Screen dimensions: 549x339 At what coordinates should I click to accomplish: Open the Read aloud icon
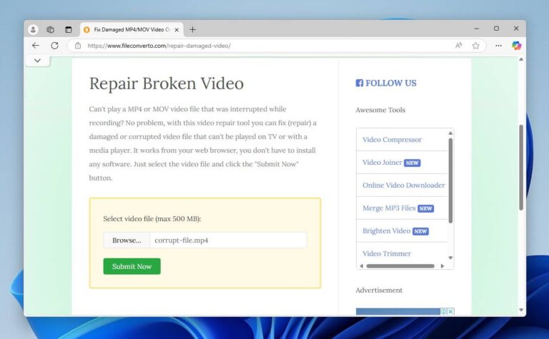click(459, 46)
